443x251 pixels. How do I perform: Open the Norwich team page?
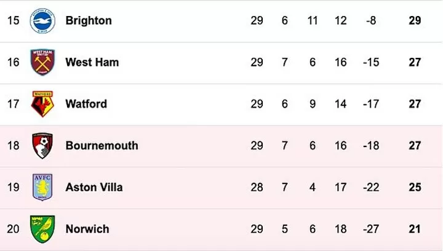point(87,229)
